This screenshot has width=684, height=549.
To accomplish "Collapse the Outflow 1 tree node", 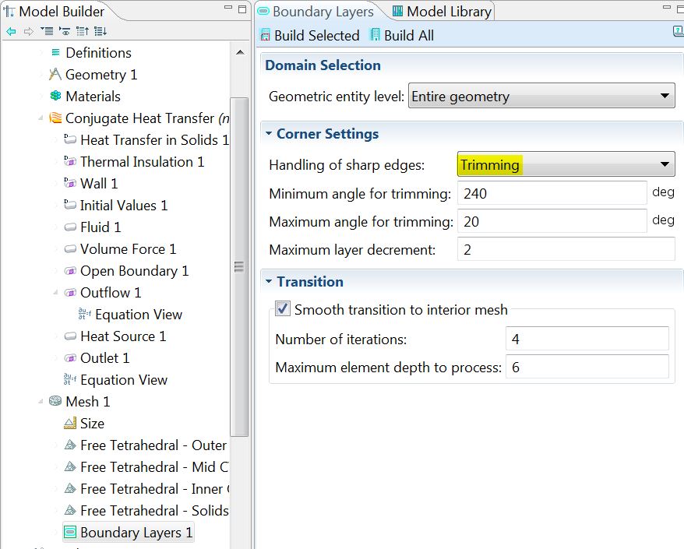I will [x=55, y=293].
